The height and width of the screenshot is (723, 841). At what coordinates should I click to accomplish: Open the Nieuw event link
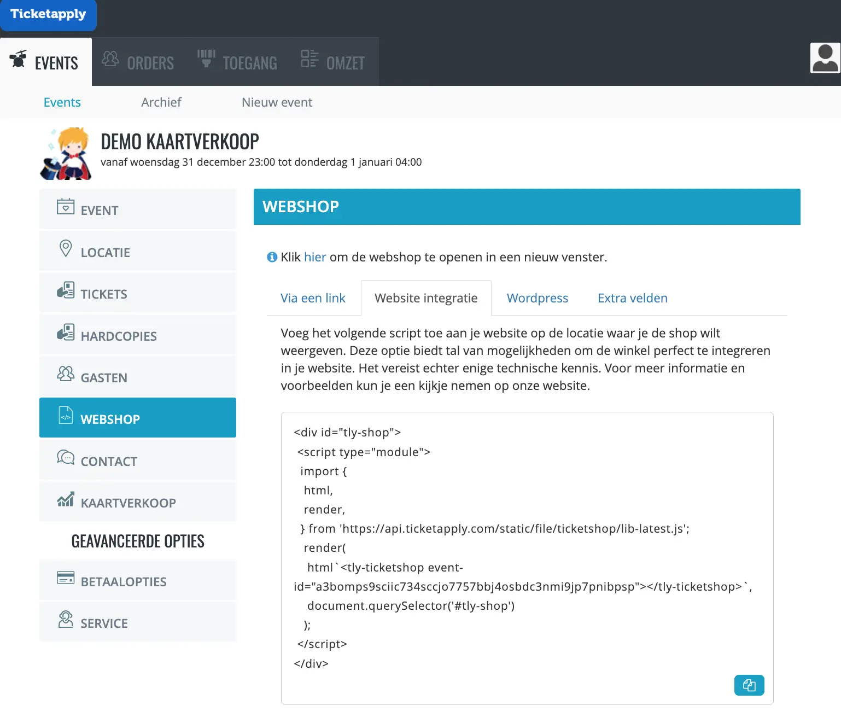277,102
